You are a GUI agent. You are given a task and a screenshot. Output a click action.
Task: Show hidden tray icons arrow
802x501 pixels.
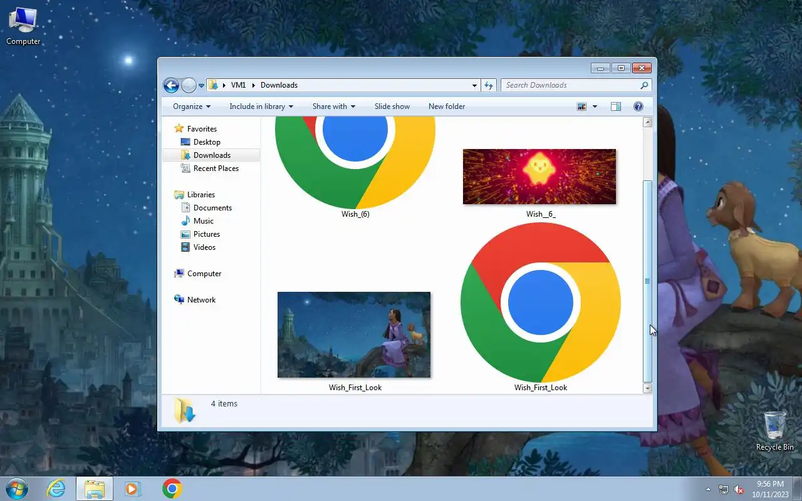(x=709, y=489)
